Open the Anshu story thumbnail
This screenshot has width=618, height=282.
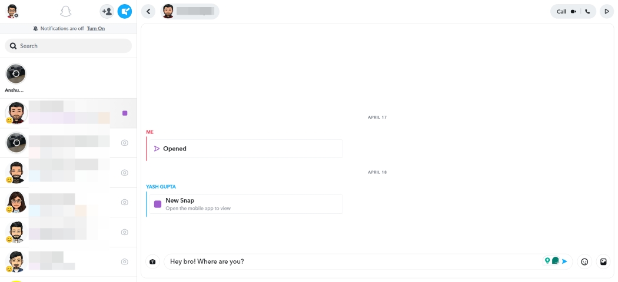click(16, 75)
